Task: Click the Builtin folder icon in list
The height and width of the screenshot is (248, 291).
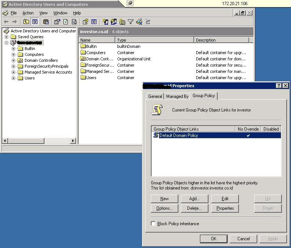Action: click(x=83, y=46)
